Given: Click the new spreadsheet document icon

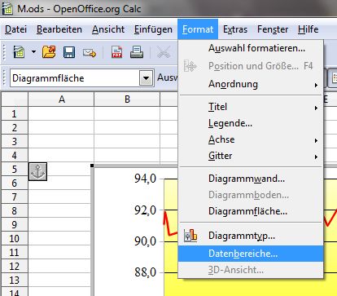Looking at the screenshot, I should point(19,51).
